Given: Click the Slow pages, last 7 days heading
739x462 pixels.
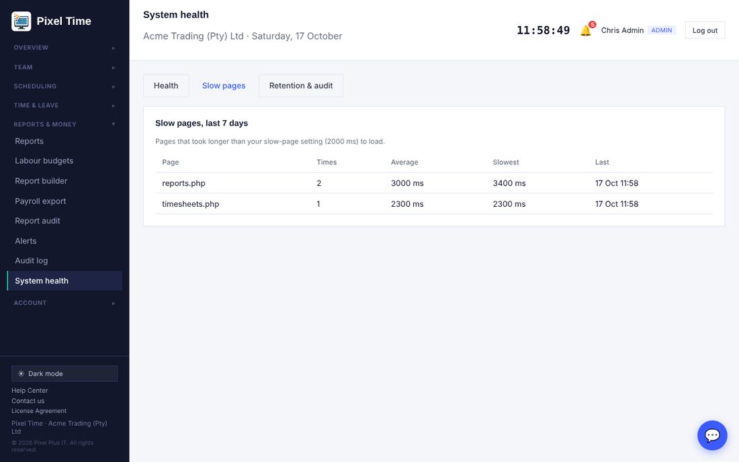Looking at the screenshot, I should coord(202,123).
